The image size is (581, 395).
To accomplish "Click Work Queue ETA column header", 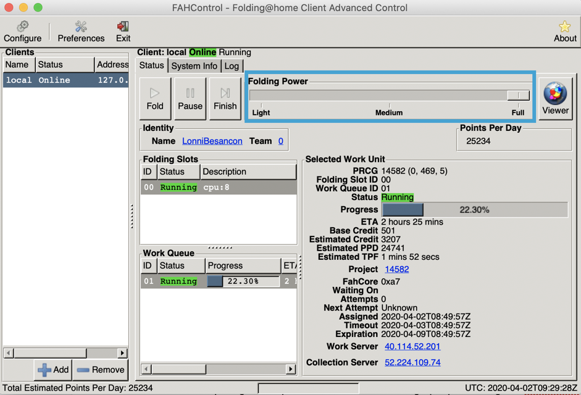I will (290, 265).
